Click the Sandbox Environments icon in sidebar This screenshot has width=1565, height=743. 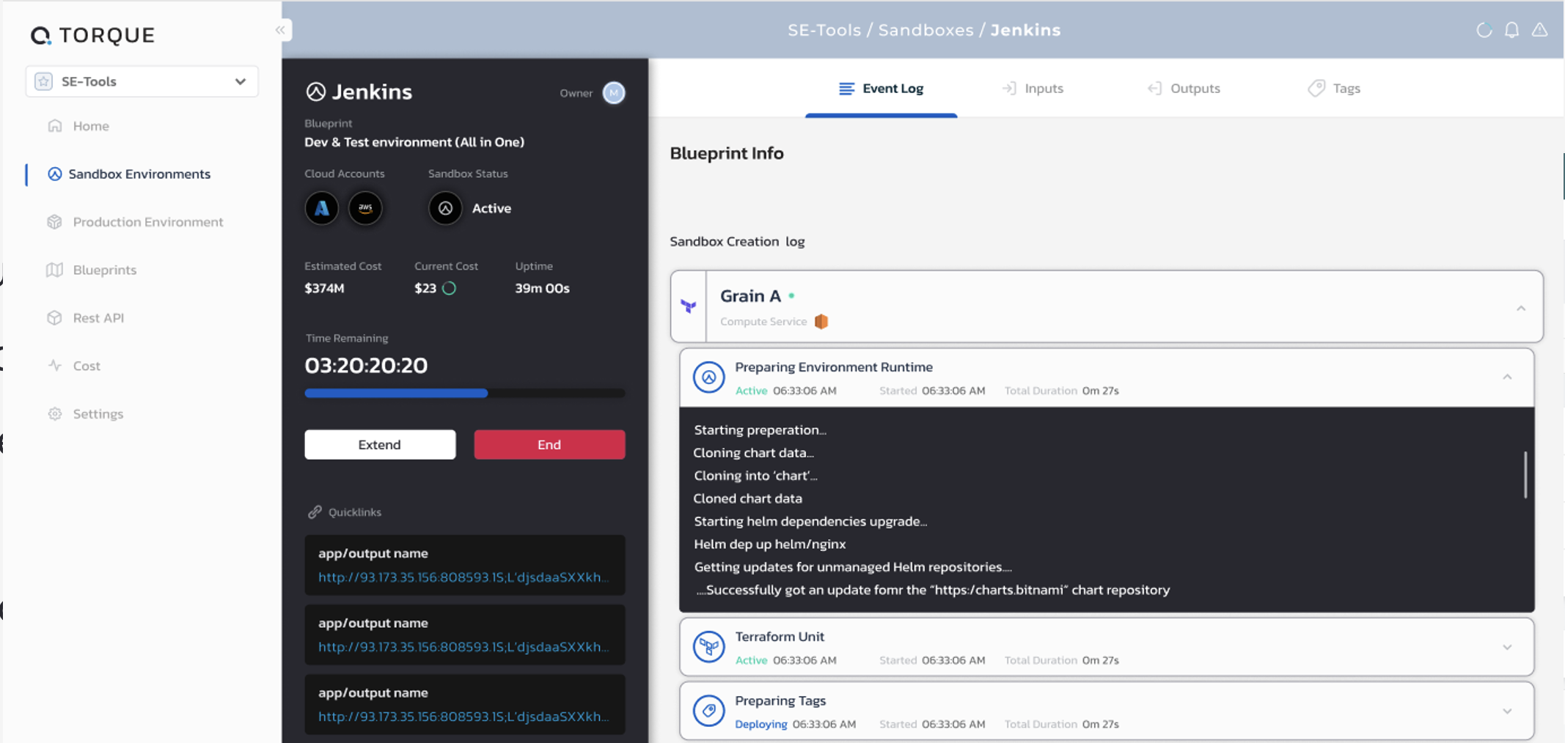point(55,174)
